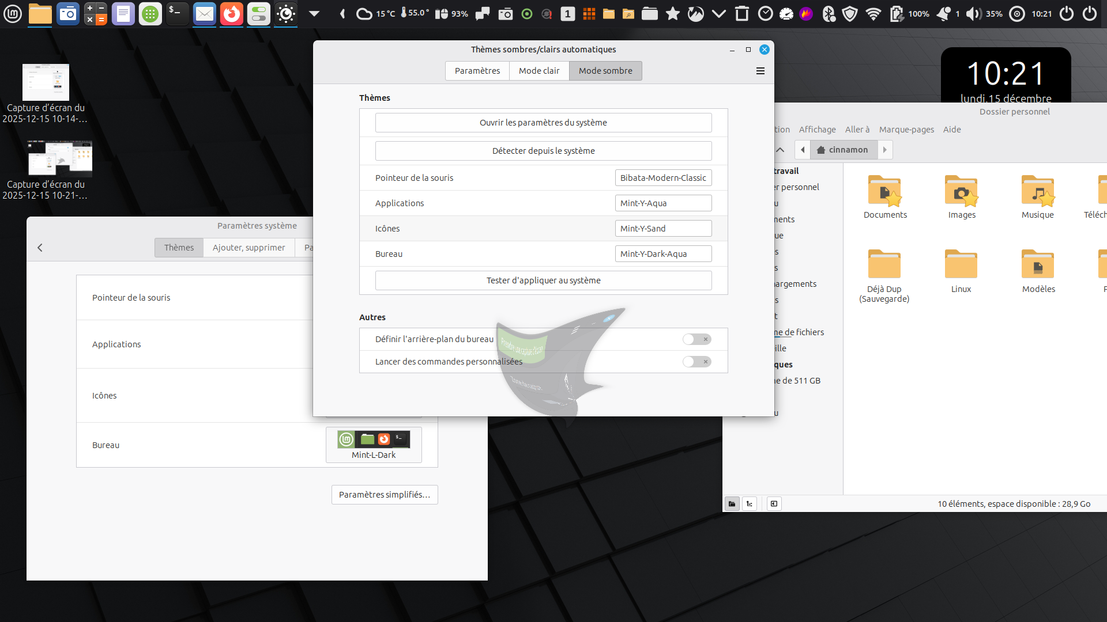Image resolution: width=1107 pixels, height=622 pixels.
Task: Select the 10-14 screenshot file on the desktop
Action: point(45,93)
